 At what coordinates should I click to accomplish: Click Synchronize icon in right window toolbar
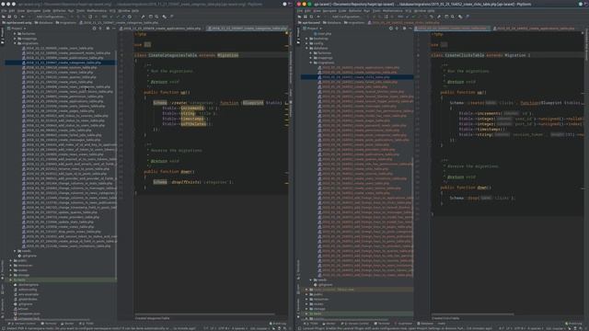coord(311,17)
